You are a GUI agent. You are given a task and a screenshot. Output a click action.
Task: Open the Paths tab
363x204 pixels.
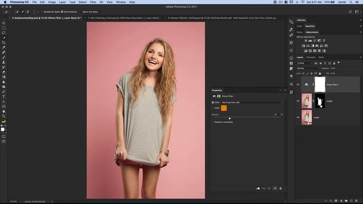pyautogui.click(x=322, y=57)
